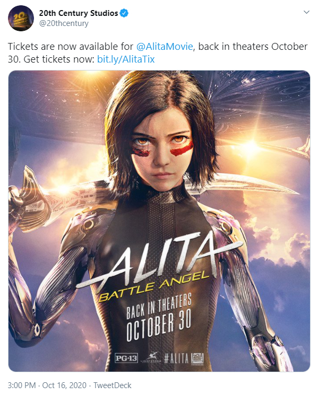Click the TweetDeck source label
Screen dimensions: 318x395
pos(113,385)
